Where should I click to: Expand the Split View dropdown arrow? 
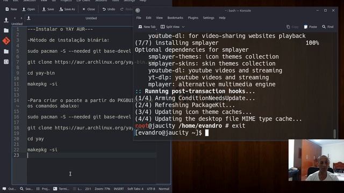(183, 27)
